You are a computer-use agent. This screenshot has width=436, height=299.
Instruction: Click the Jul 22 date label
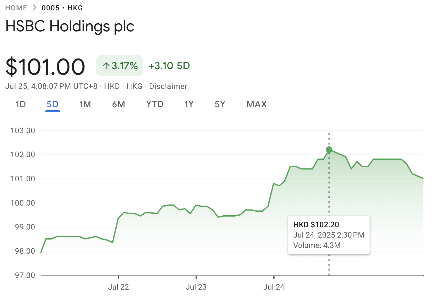118,287
